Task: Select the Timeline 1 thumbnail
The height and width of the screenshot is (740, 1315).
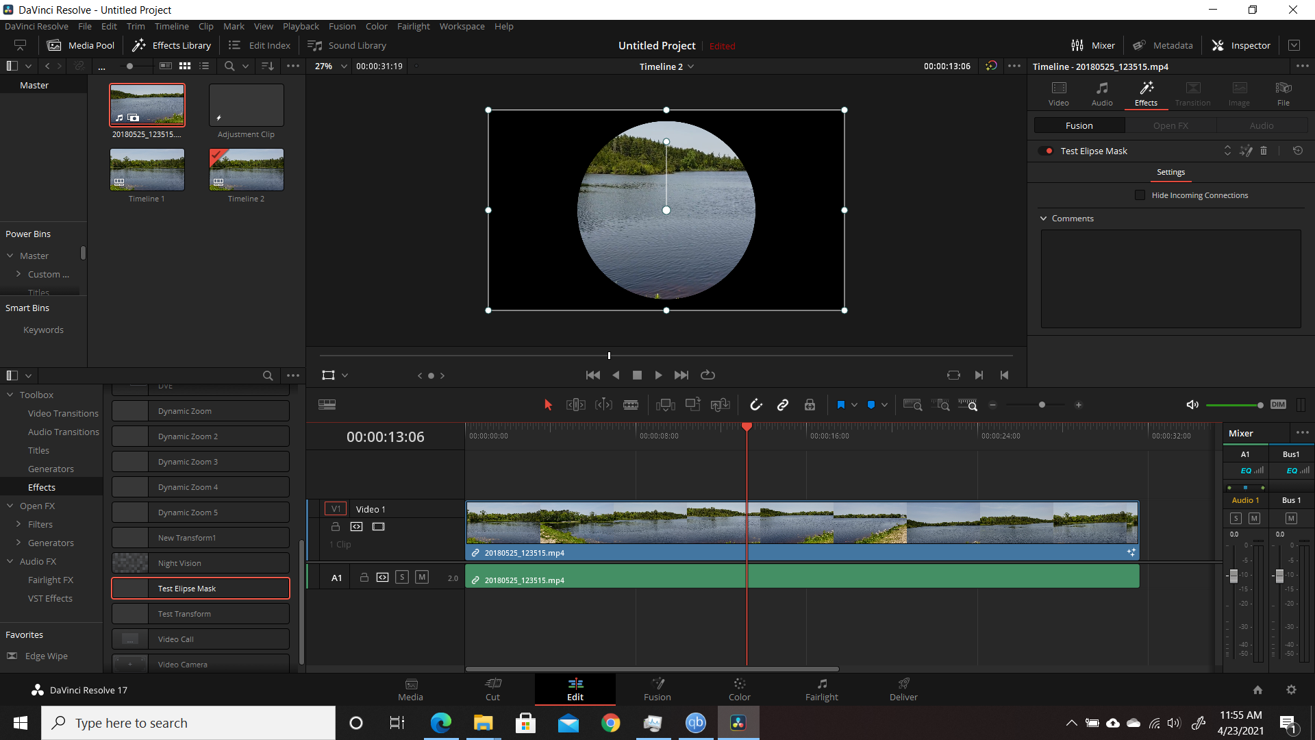Action: coord(147,170)
